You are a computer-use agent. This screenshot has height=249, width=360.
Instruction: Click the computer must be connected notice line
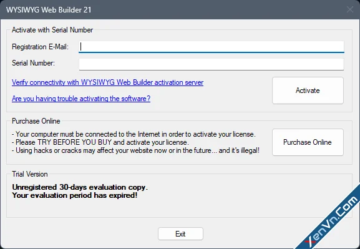[x=134, y=134]
